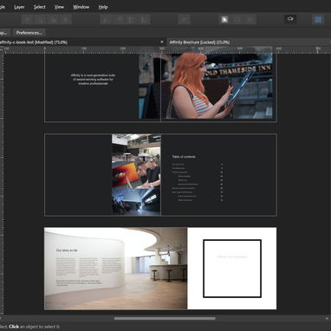Open the View menu

tap(59, 7)
